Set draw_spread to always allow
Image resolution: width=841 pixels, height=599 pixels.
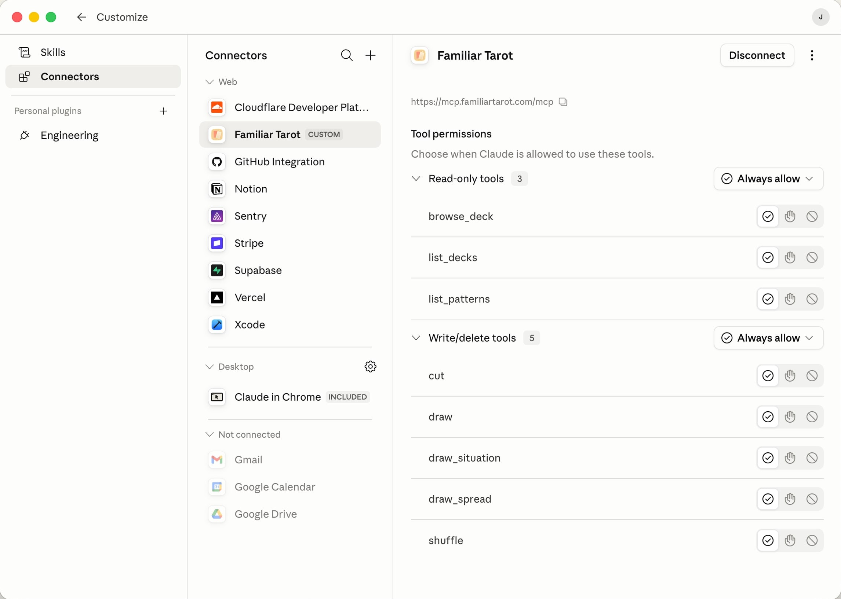pyautogui.click(x=768, y=499)
